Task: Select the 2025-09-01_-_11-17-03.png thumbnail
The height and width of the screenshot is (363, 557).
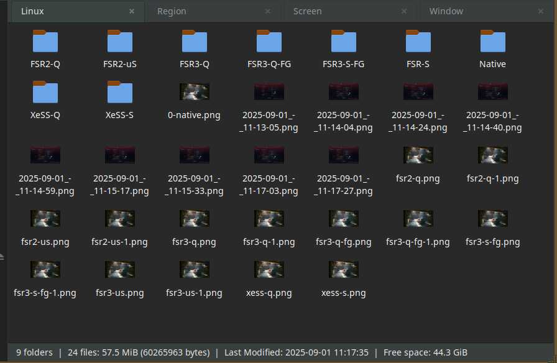Action: 269,155
